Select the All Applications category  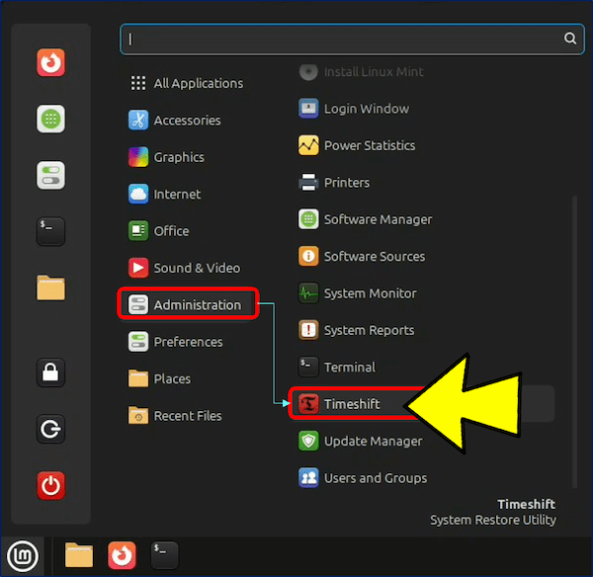pos(187,83)
